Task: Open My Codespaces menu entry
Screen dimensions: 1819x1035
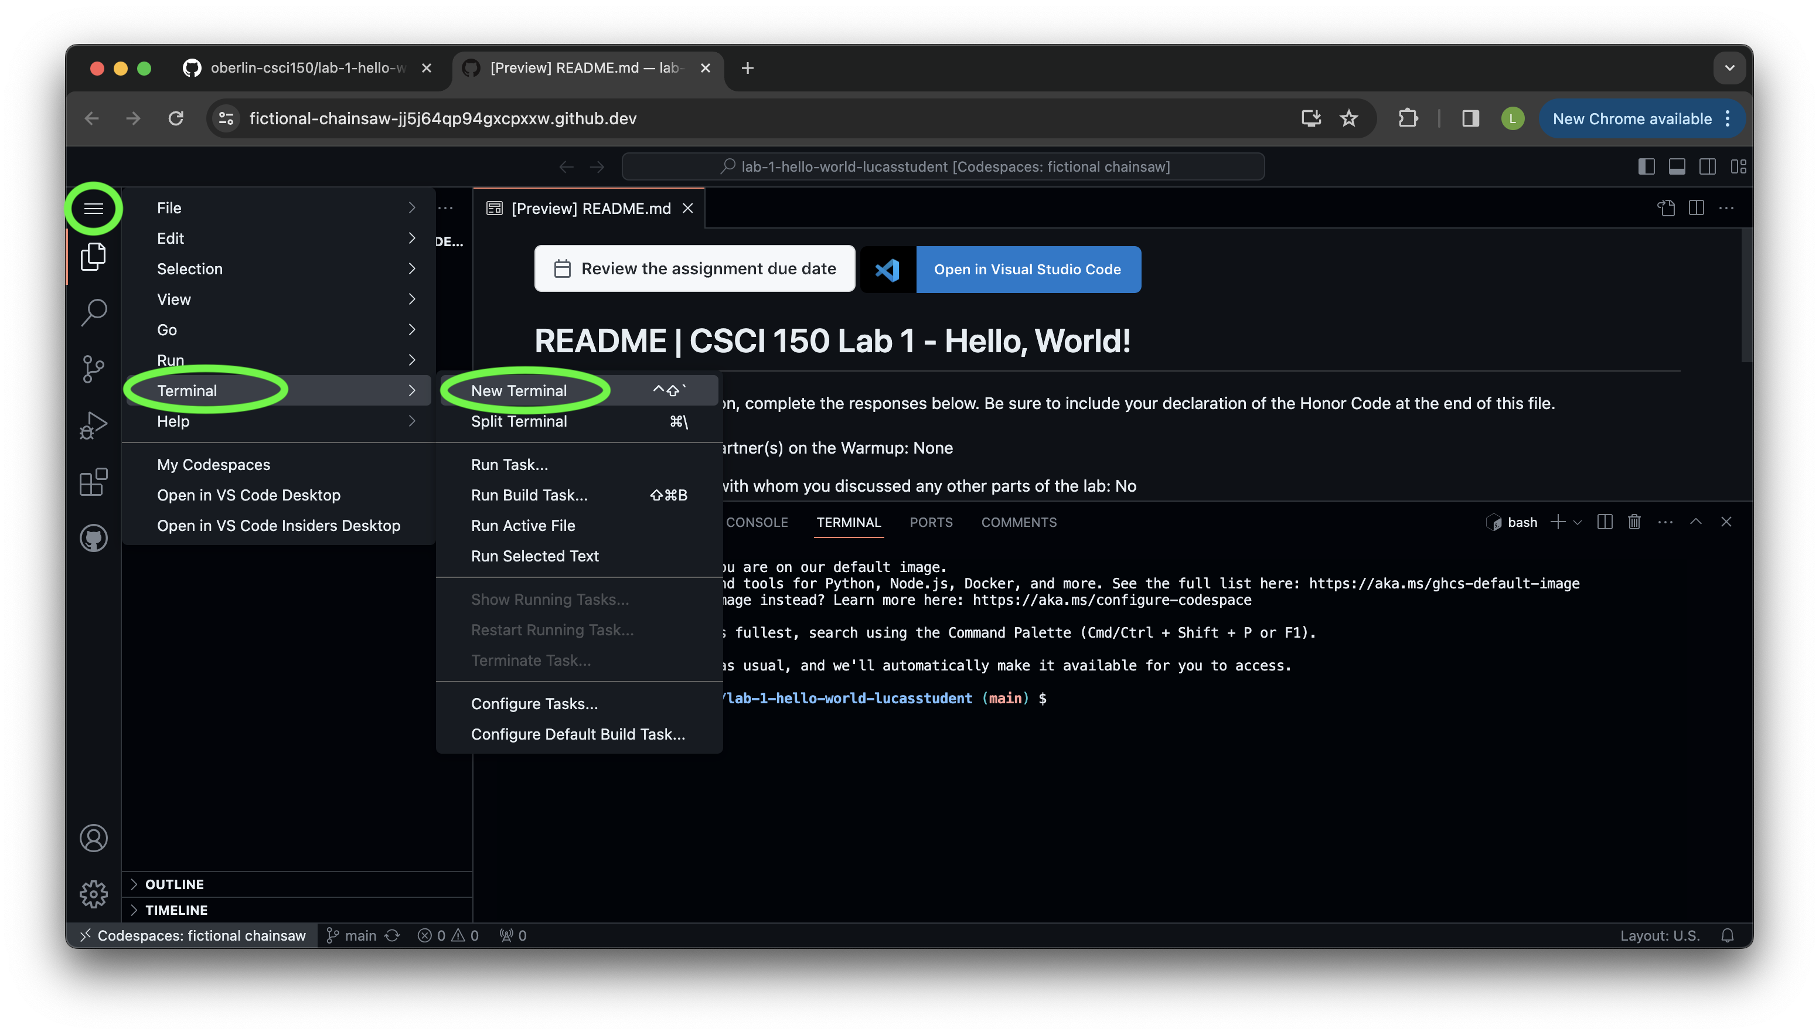Action: tap(278, 465)
